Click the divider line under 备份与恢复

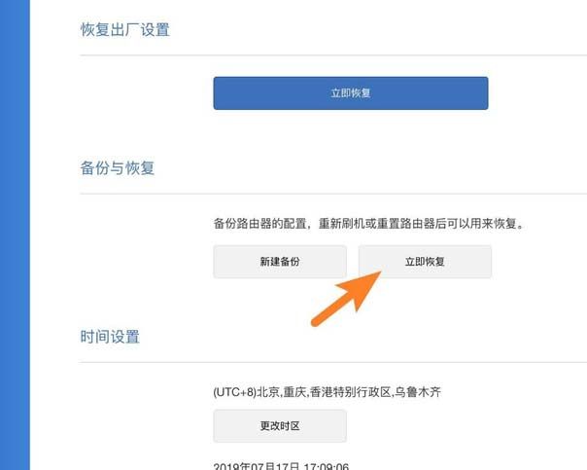tap(333, 195)
